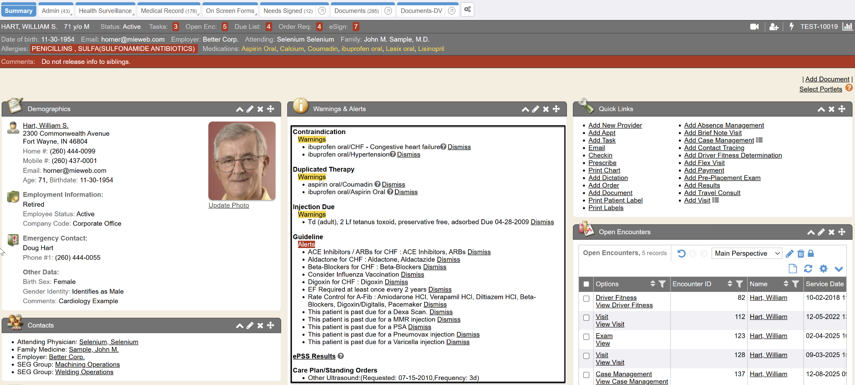Check the Driver Fitness encounter row checkbox
This screenshot has height=385, width=855.
(586, 299)
